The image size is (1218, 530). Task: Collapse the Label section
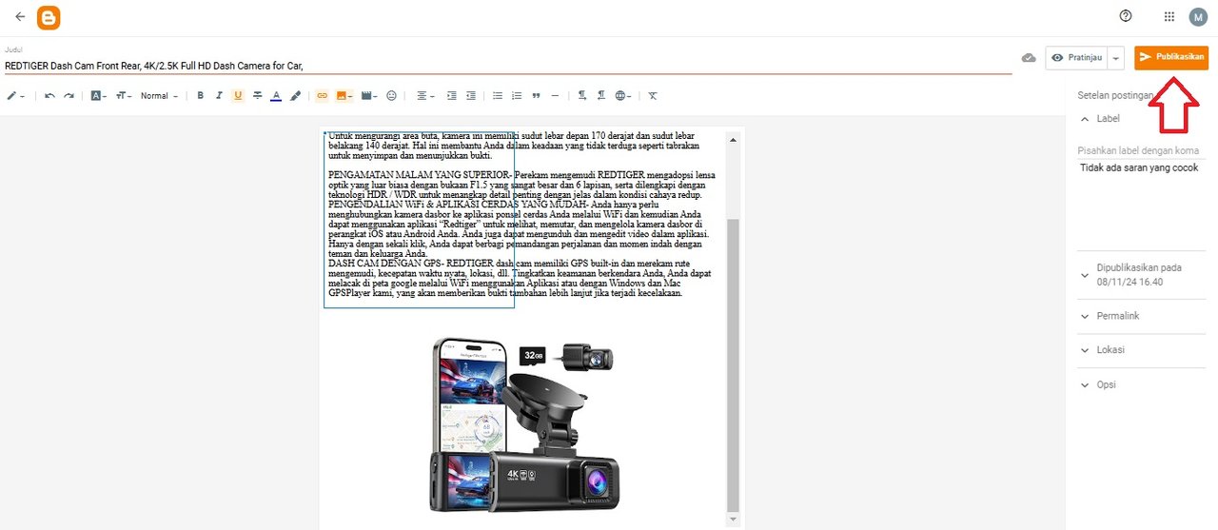click(x=1086, y=119)
